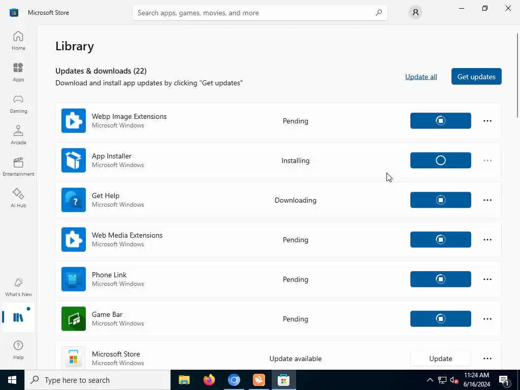Screen dimensions: 520x390
Task: Go to Apps in the sidebar
Action: [x=18, y=72]
